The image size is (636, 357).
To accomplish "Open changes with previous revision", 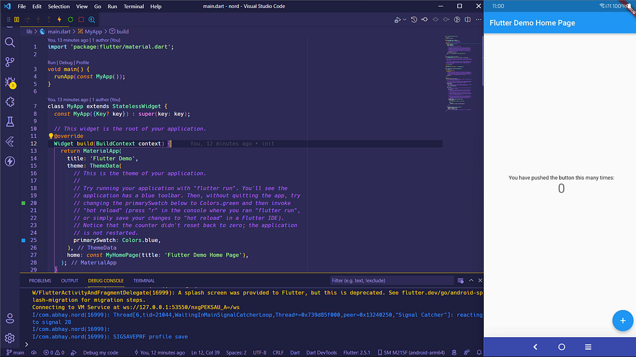I will pyautogui.click(x=425, y=19).
